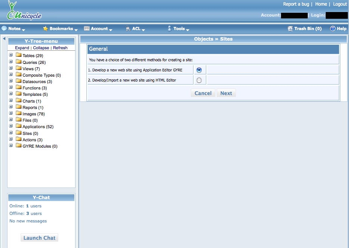Click the ACL keys icon
The width and height of the screenshot is (349, 248).
tap(128, 29)
